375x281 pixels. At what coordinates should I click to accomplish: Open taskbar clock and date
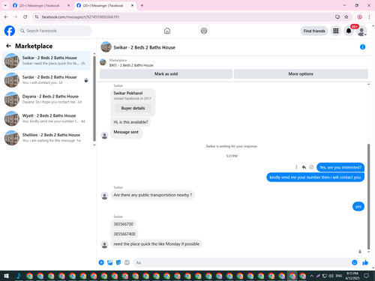[x=352, y=276]
